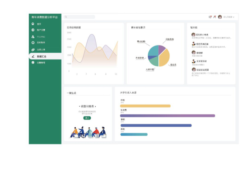Screen dimensions: 249x170
Task: Click the purple peak of area chart
Action: point(92,35)
